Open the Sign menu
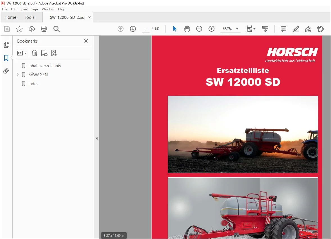This screenshot has width=331, height=239. [35, 9]
